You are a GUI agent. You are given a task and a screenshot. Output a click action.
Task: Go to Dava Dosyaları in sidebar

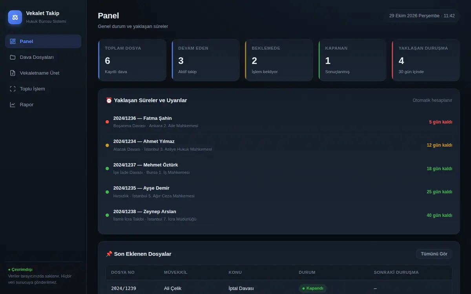(43, 57)
